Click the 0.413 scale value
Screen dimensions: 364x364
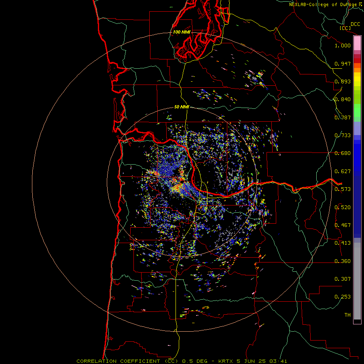click(x=343, y=243)
